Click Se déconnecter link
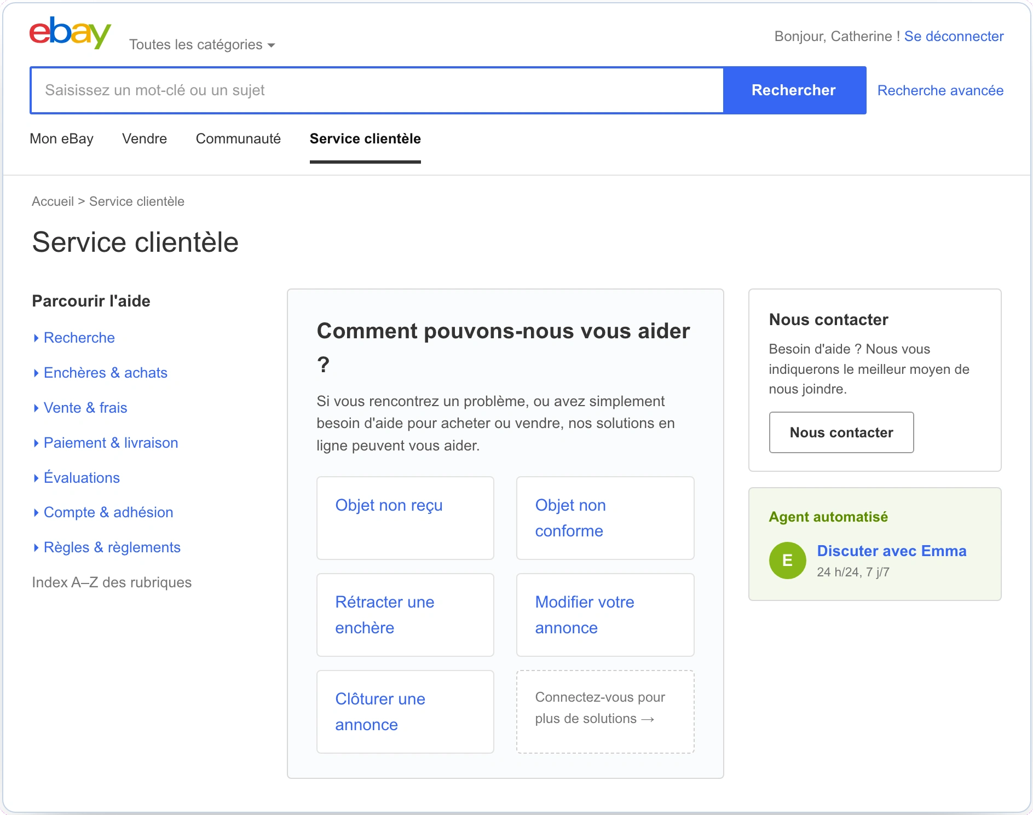This screenshot has width=1033, height=815. point(954,36)
